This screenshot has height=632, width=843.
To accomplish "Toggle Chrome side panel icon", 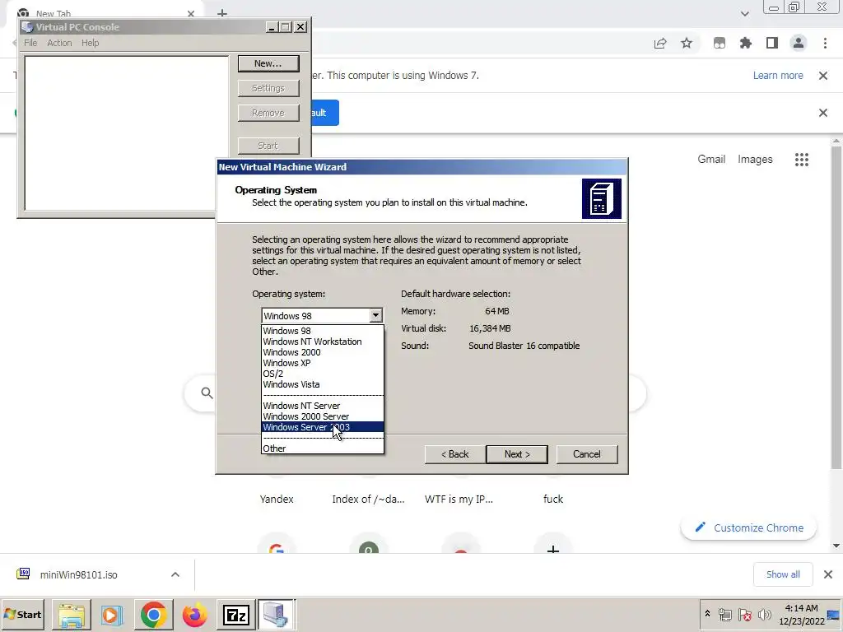I will (x=772, y=44).
